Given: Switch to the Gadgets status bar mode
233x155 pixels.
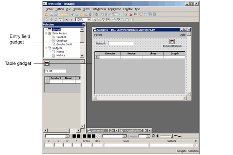Looking at the screenshot, I should [181, 151].
